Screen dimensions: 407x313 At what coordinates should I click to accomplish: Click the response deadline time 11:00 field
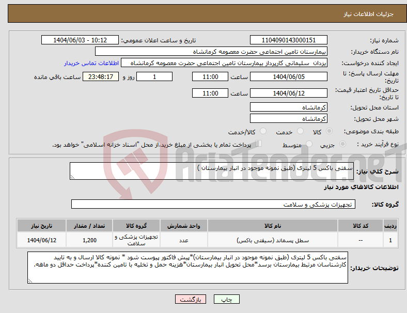pos(210,76)
